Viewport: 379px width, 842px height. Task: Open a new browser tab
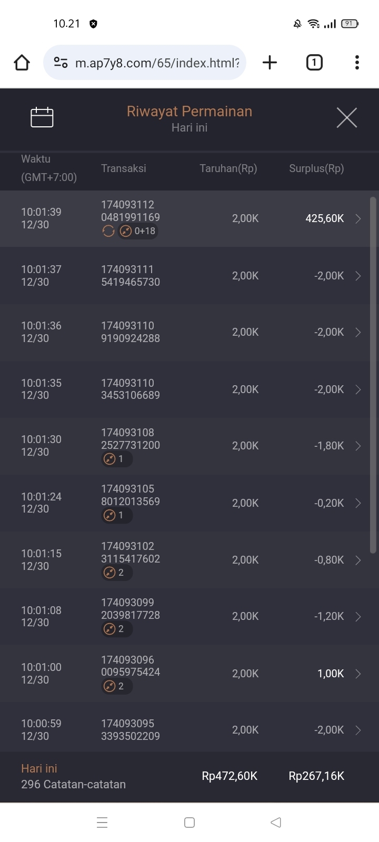(270, 63)
